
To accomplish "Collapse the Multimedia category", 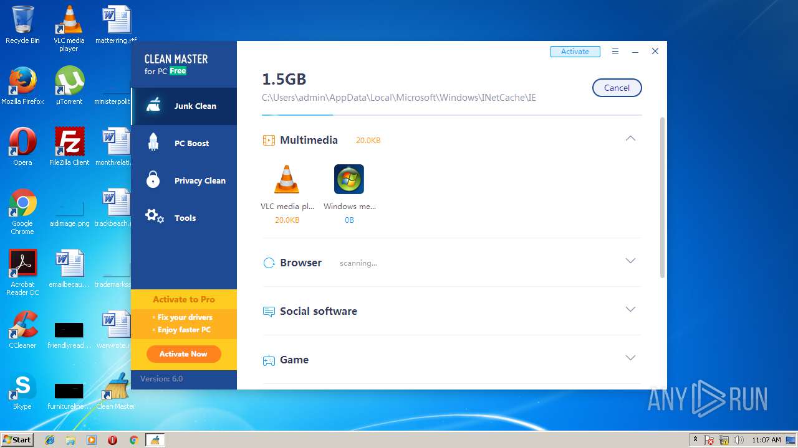I will point(630,139).
